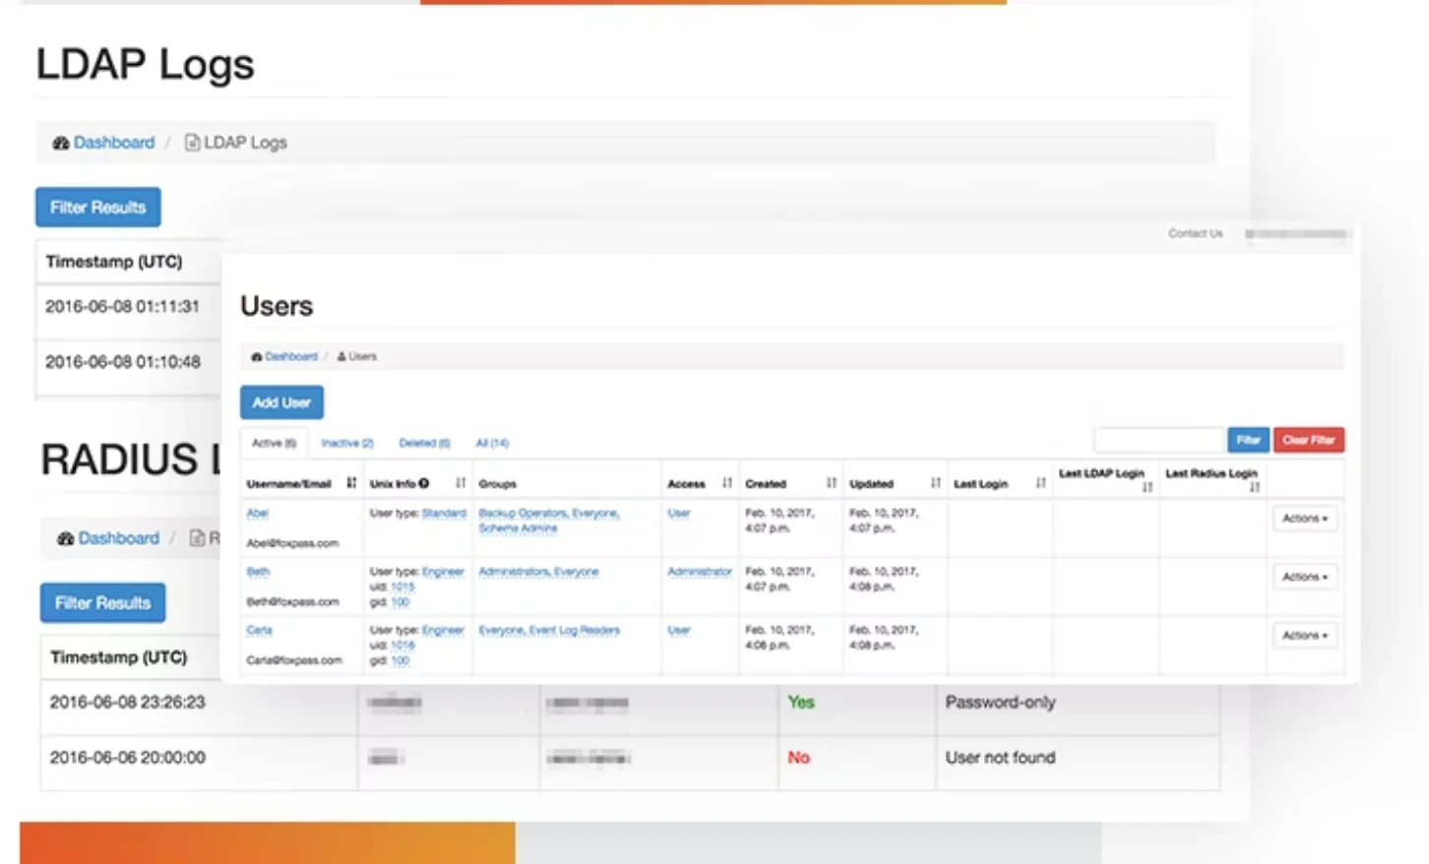Viewport: 1429px width, 864px height.
Task: Click Beth's Administrator access link
Action: coord(699,572)
